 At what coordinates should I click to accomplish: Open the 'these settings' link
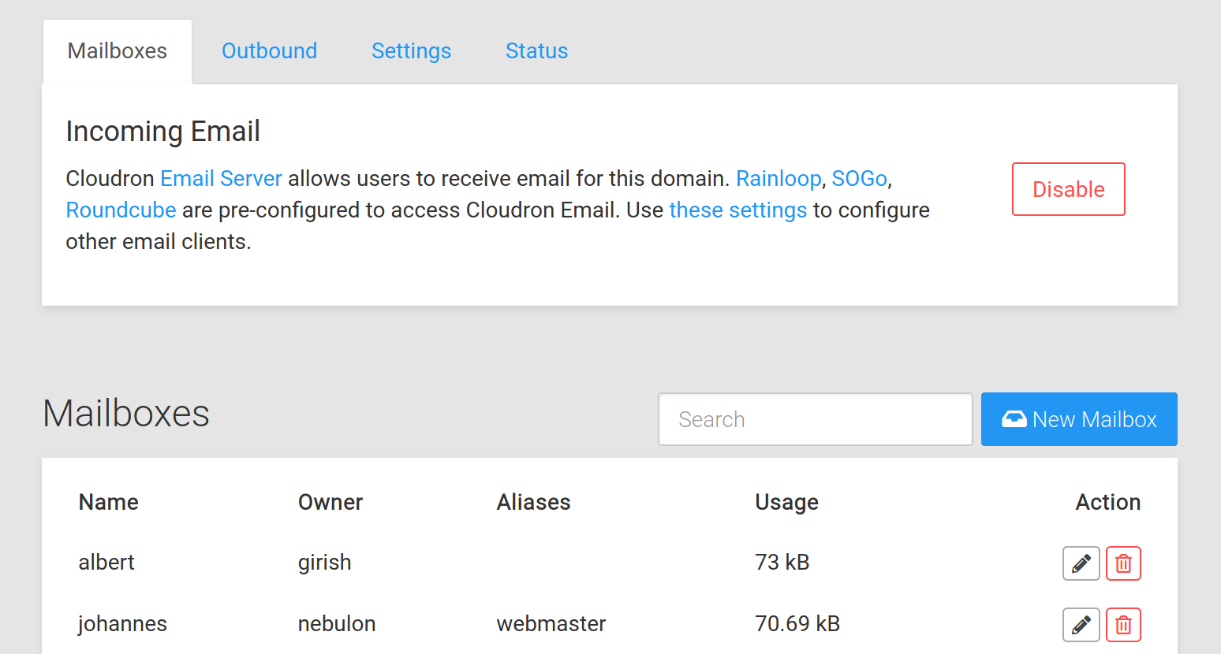click(x=737, y=210)
